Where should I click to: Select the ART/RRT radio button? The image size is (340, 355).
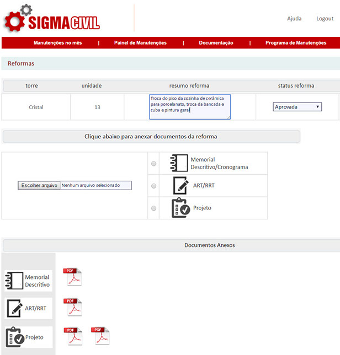[x=153, y=186]
